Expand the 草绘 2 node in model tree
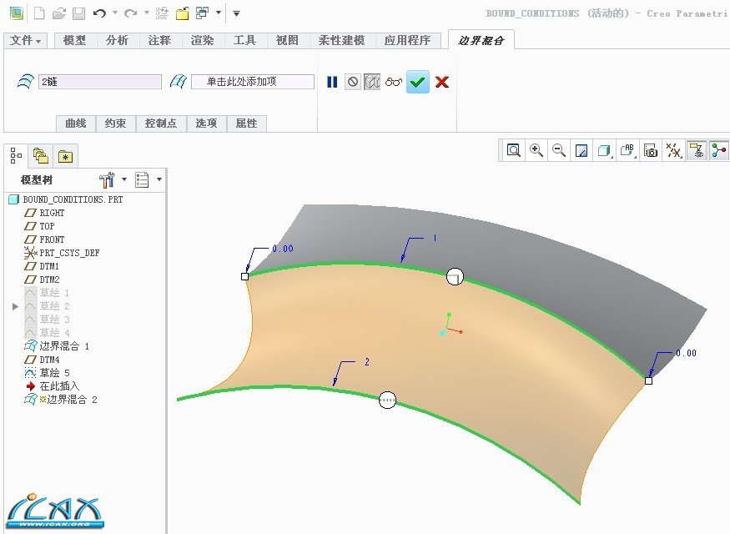 point(14,306)
